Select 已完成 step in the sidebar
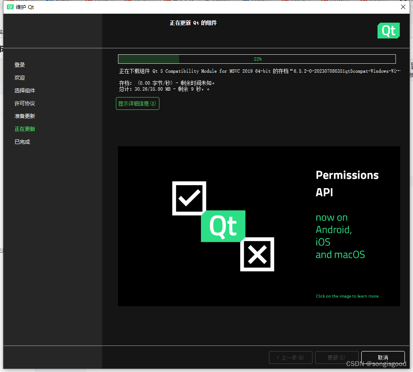 22,142
